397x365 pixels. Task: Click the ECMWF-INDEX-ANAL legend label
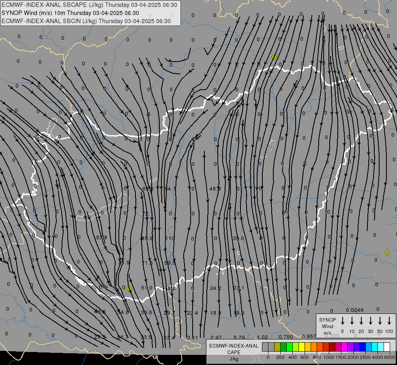click(234, 346)
